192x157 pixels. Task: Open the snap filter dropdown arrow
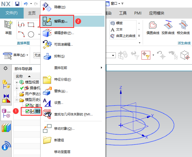[x=153, y=55]
